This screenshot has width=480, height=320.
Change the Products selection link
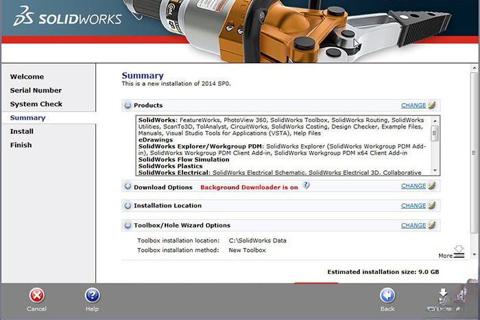coord(413,106)
